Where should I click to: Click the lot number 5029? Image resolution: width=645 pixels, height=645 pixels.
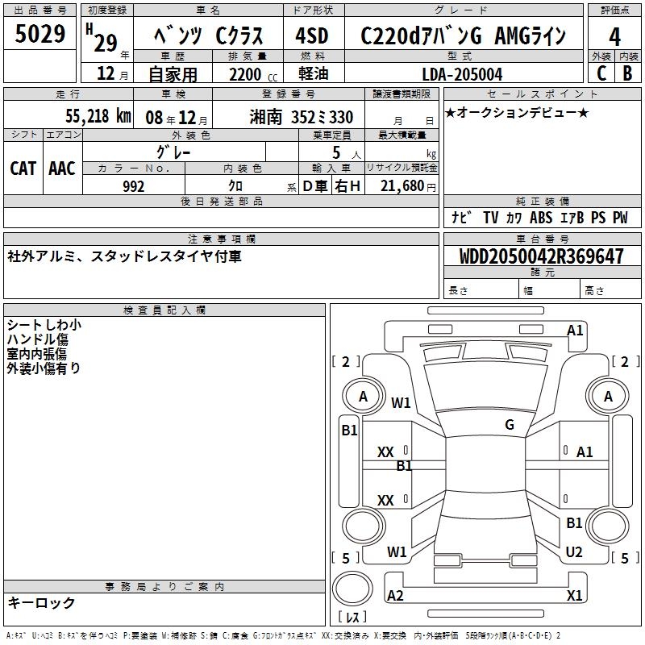coord(40,35)
